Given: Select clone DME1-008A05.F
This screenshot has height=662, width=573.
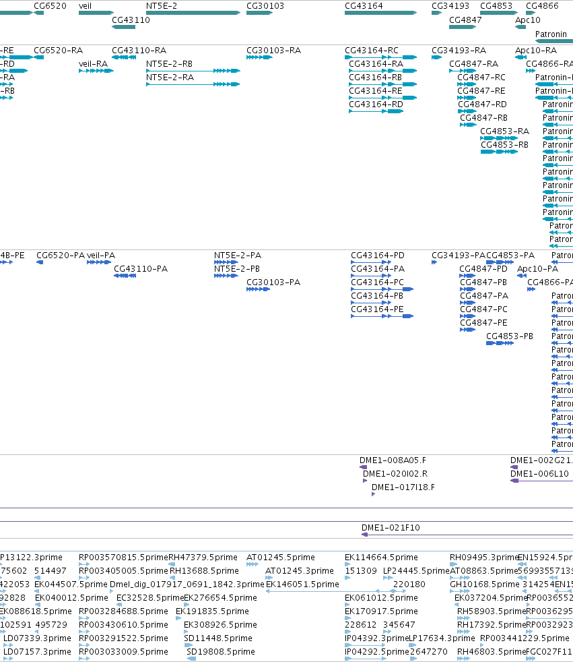Looking at the screenshot, I should tap(393, 460).
